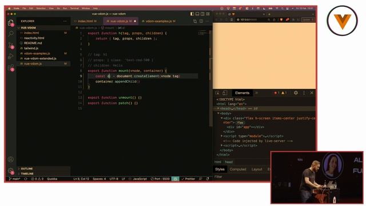Expand the TIMELINE section
The height and width of the screenshot is (206, 366).
click(x=27, y=174)
